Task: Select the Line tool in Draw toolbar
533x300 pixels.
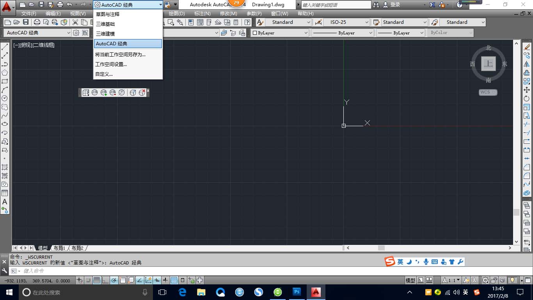Action: point(5,47)
